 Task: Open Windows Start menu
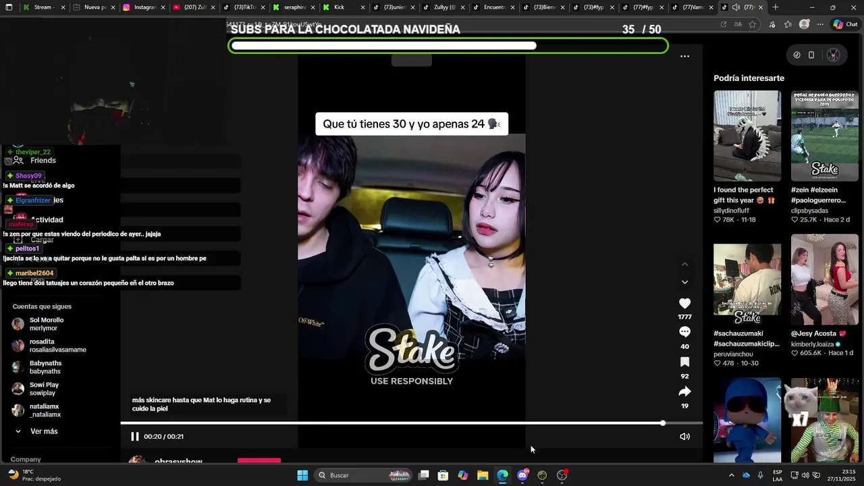tap(302, 475)
